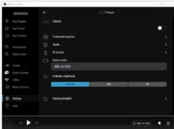Go back with the left arrow
This screenshot has height=129, width=174.
45,12
